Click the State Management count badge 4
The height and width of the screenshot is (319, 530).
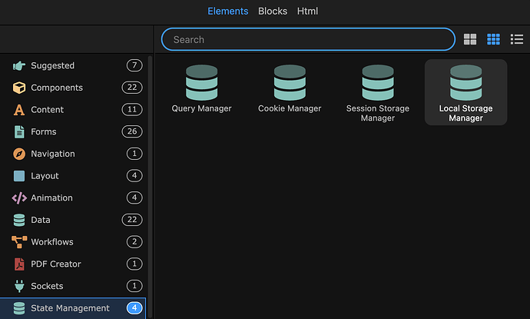pos(134,307)
